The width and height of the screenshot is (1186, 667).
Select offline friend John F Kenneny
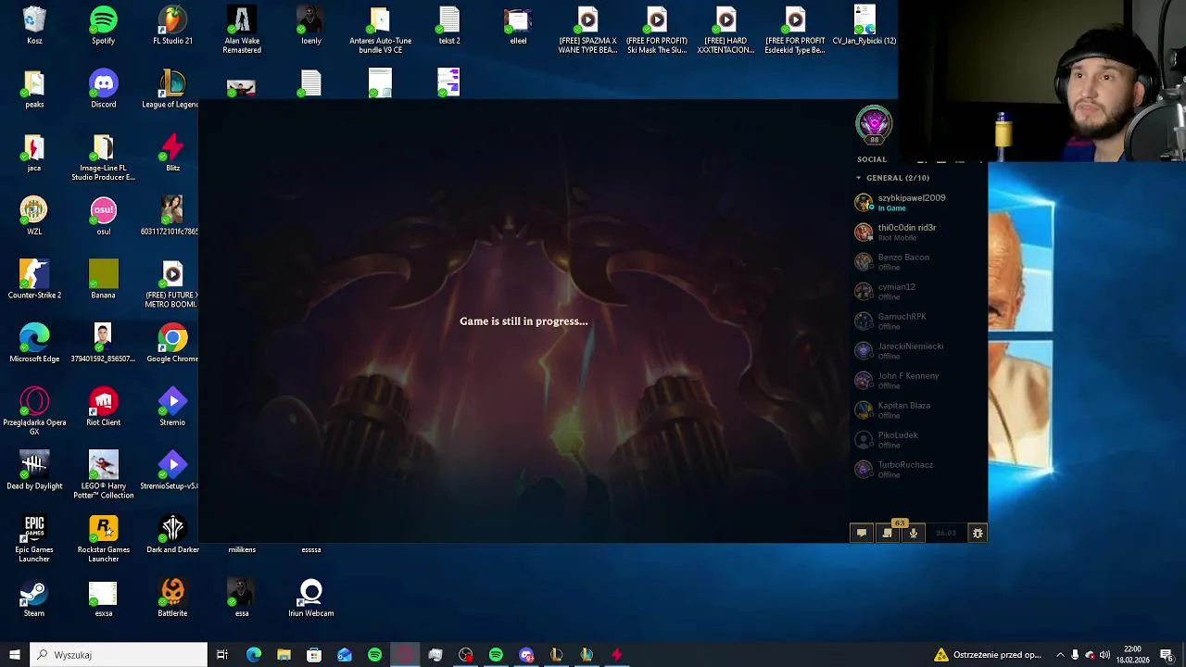tap(918, 380)
